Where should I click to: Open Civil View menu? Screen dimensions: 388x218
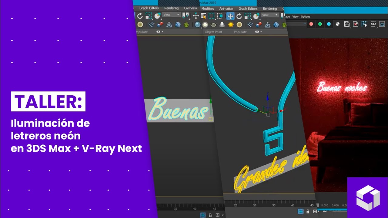(190, 8)
